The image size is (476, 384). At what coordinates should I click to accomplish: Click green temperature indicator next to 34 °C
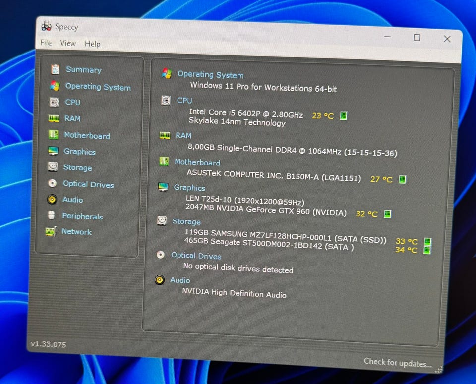pyautogui.click(x=427, y=250)
